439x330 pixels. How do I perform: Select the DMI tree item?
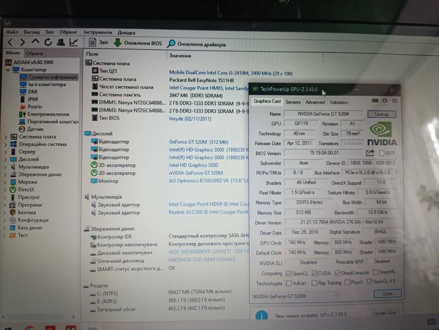click(29, 92)
